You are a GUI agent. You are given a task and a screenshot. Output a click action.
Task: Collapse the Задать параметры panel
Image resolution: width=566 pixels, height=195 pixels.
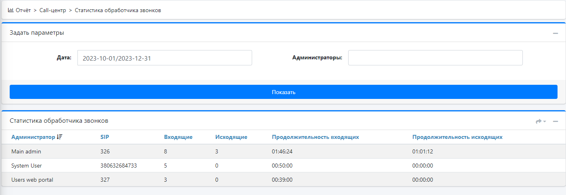(x=555, y=33)
